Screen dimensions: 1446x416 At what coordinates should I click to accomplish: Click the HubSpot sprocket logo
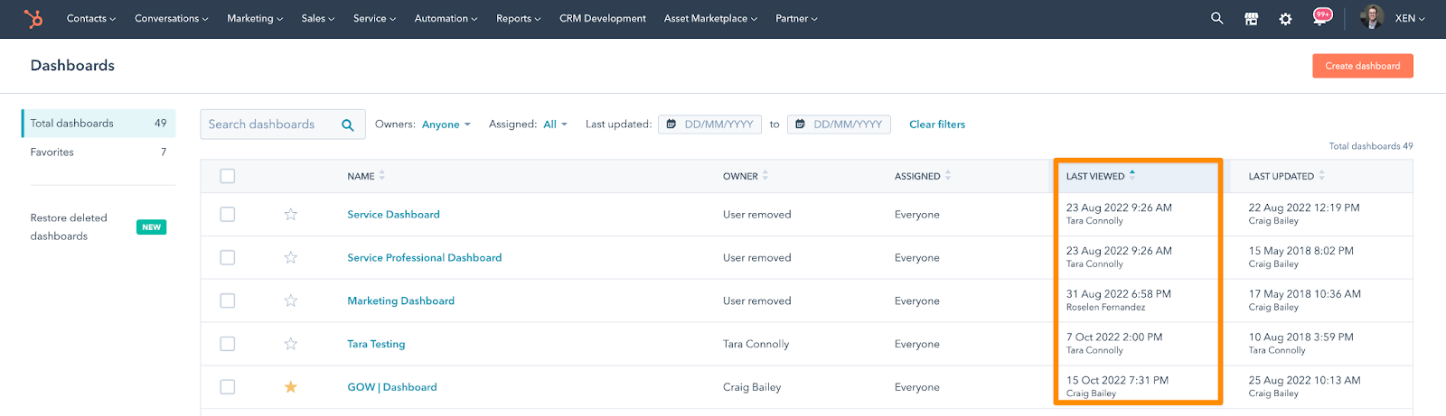[x=33, y=18]
